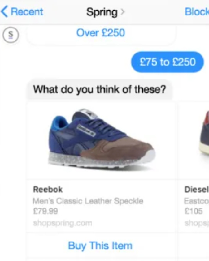
Task: Visit the Diesel card's shopspring link
Action: tap(197, 223)
